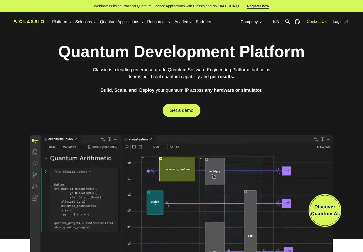363x252 pixels.
Task: Open notebook toolbar more options dots
Action: [x=82, y=147]
